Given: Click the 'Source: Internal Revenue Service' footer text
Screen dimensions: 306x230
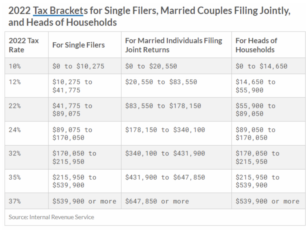Looking at the screenshot, I should pyautogui.click(x=51, y=217).
